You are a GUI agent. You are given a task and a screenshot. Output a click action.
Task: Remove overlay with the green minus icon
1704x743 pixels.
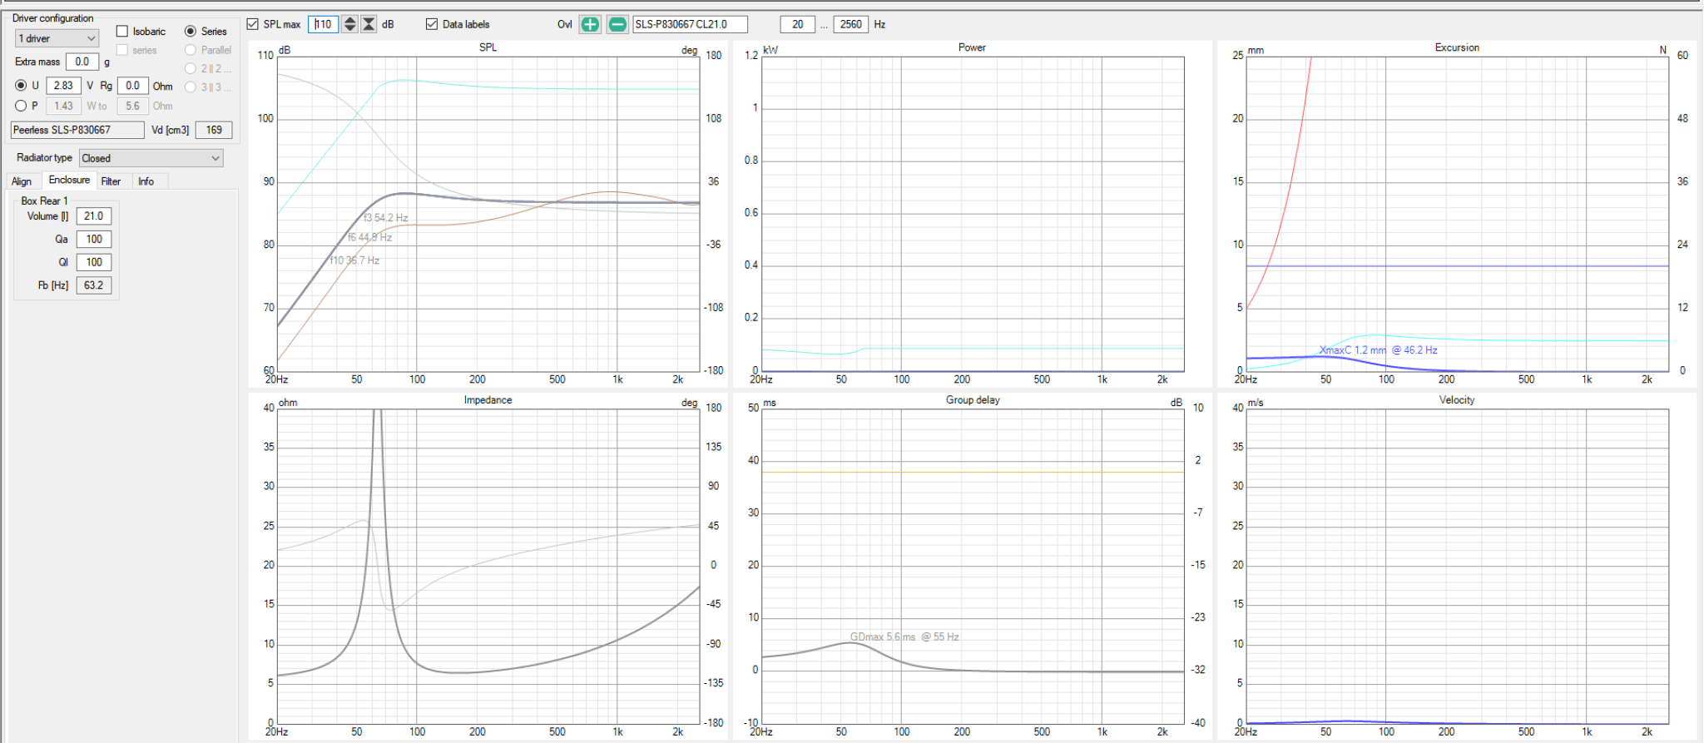tap(617, 24)
